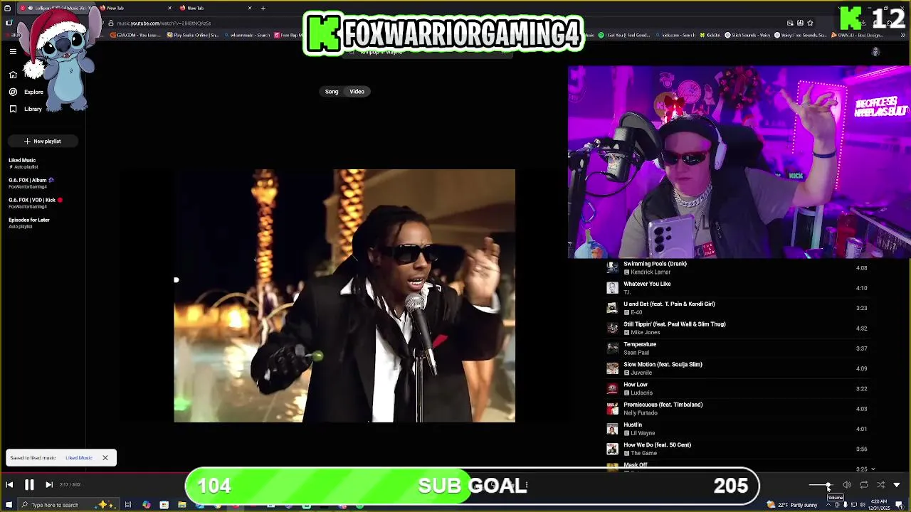The image size is (911, 512).
Task: Skip to the previous track
Action: point(9,485)
